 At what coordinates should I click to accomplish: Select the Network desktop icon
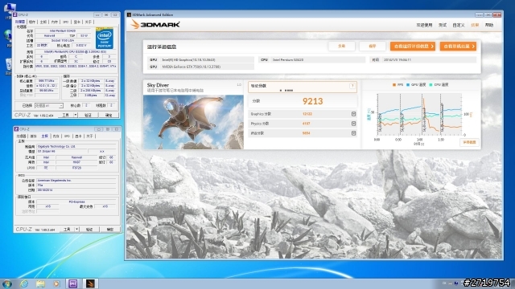pyautogui.click(x=7, y=38)
